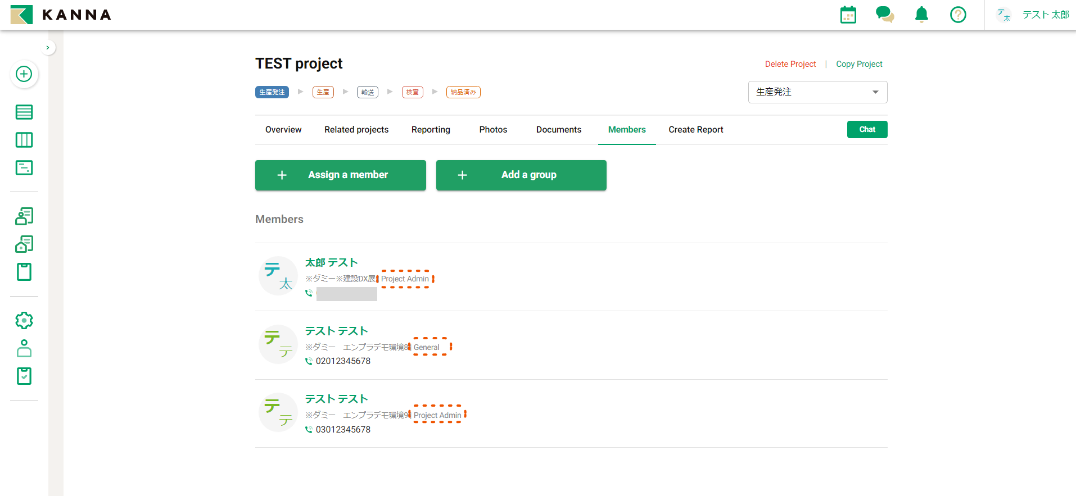Open chat messages icon in header
Image resolution: width=1076 pixels, height=496 pixels.
pyautogui.click(x=884, y=15)
